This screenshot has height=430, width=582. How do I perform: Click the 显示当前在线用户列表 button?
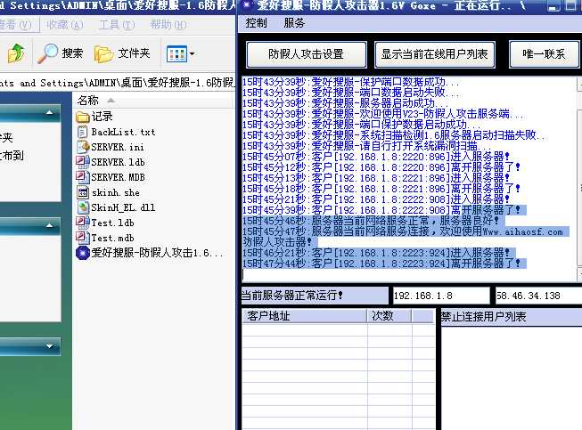click(434, 53)
